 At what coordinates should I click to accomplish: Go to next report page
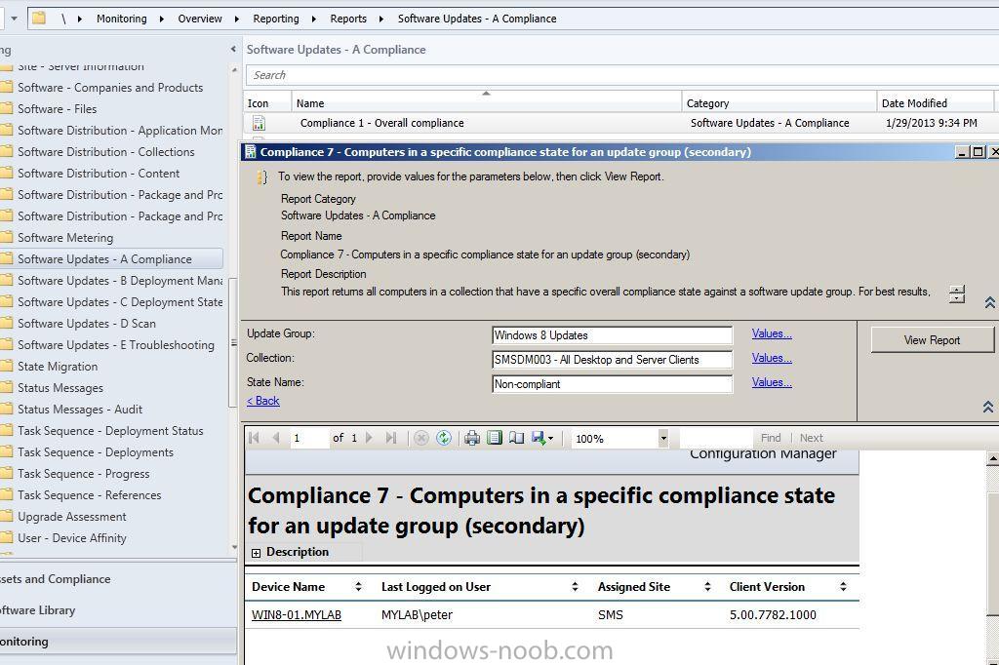[x=369, y=438]
